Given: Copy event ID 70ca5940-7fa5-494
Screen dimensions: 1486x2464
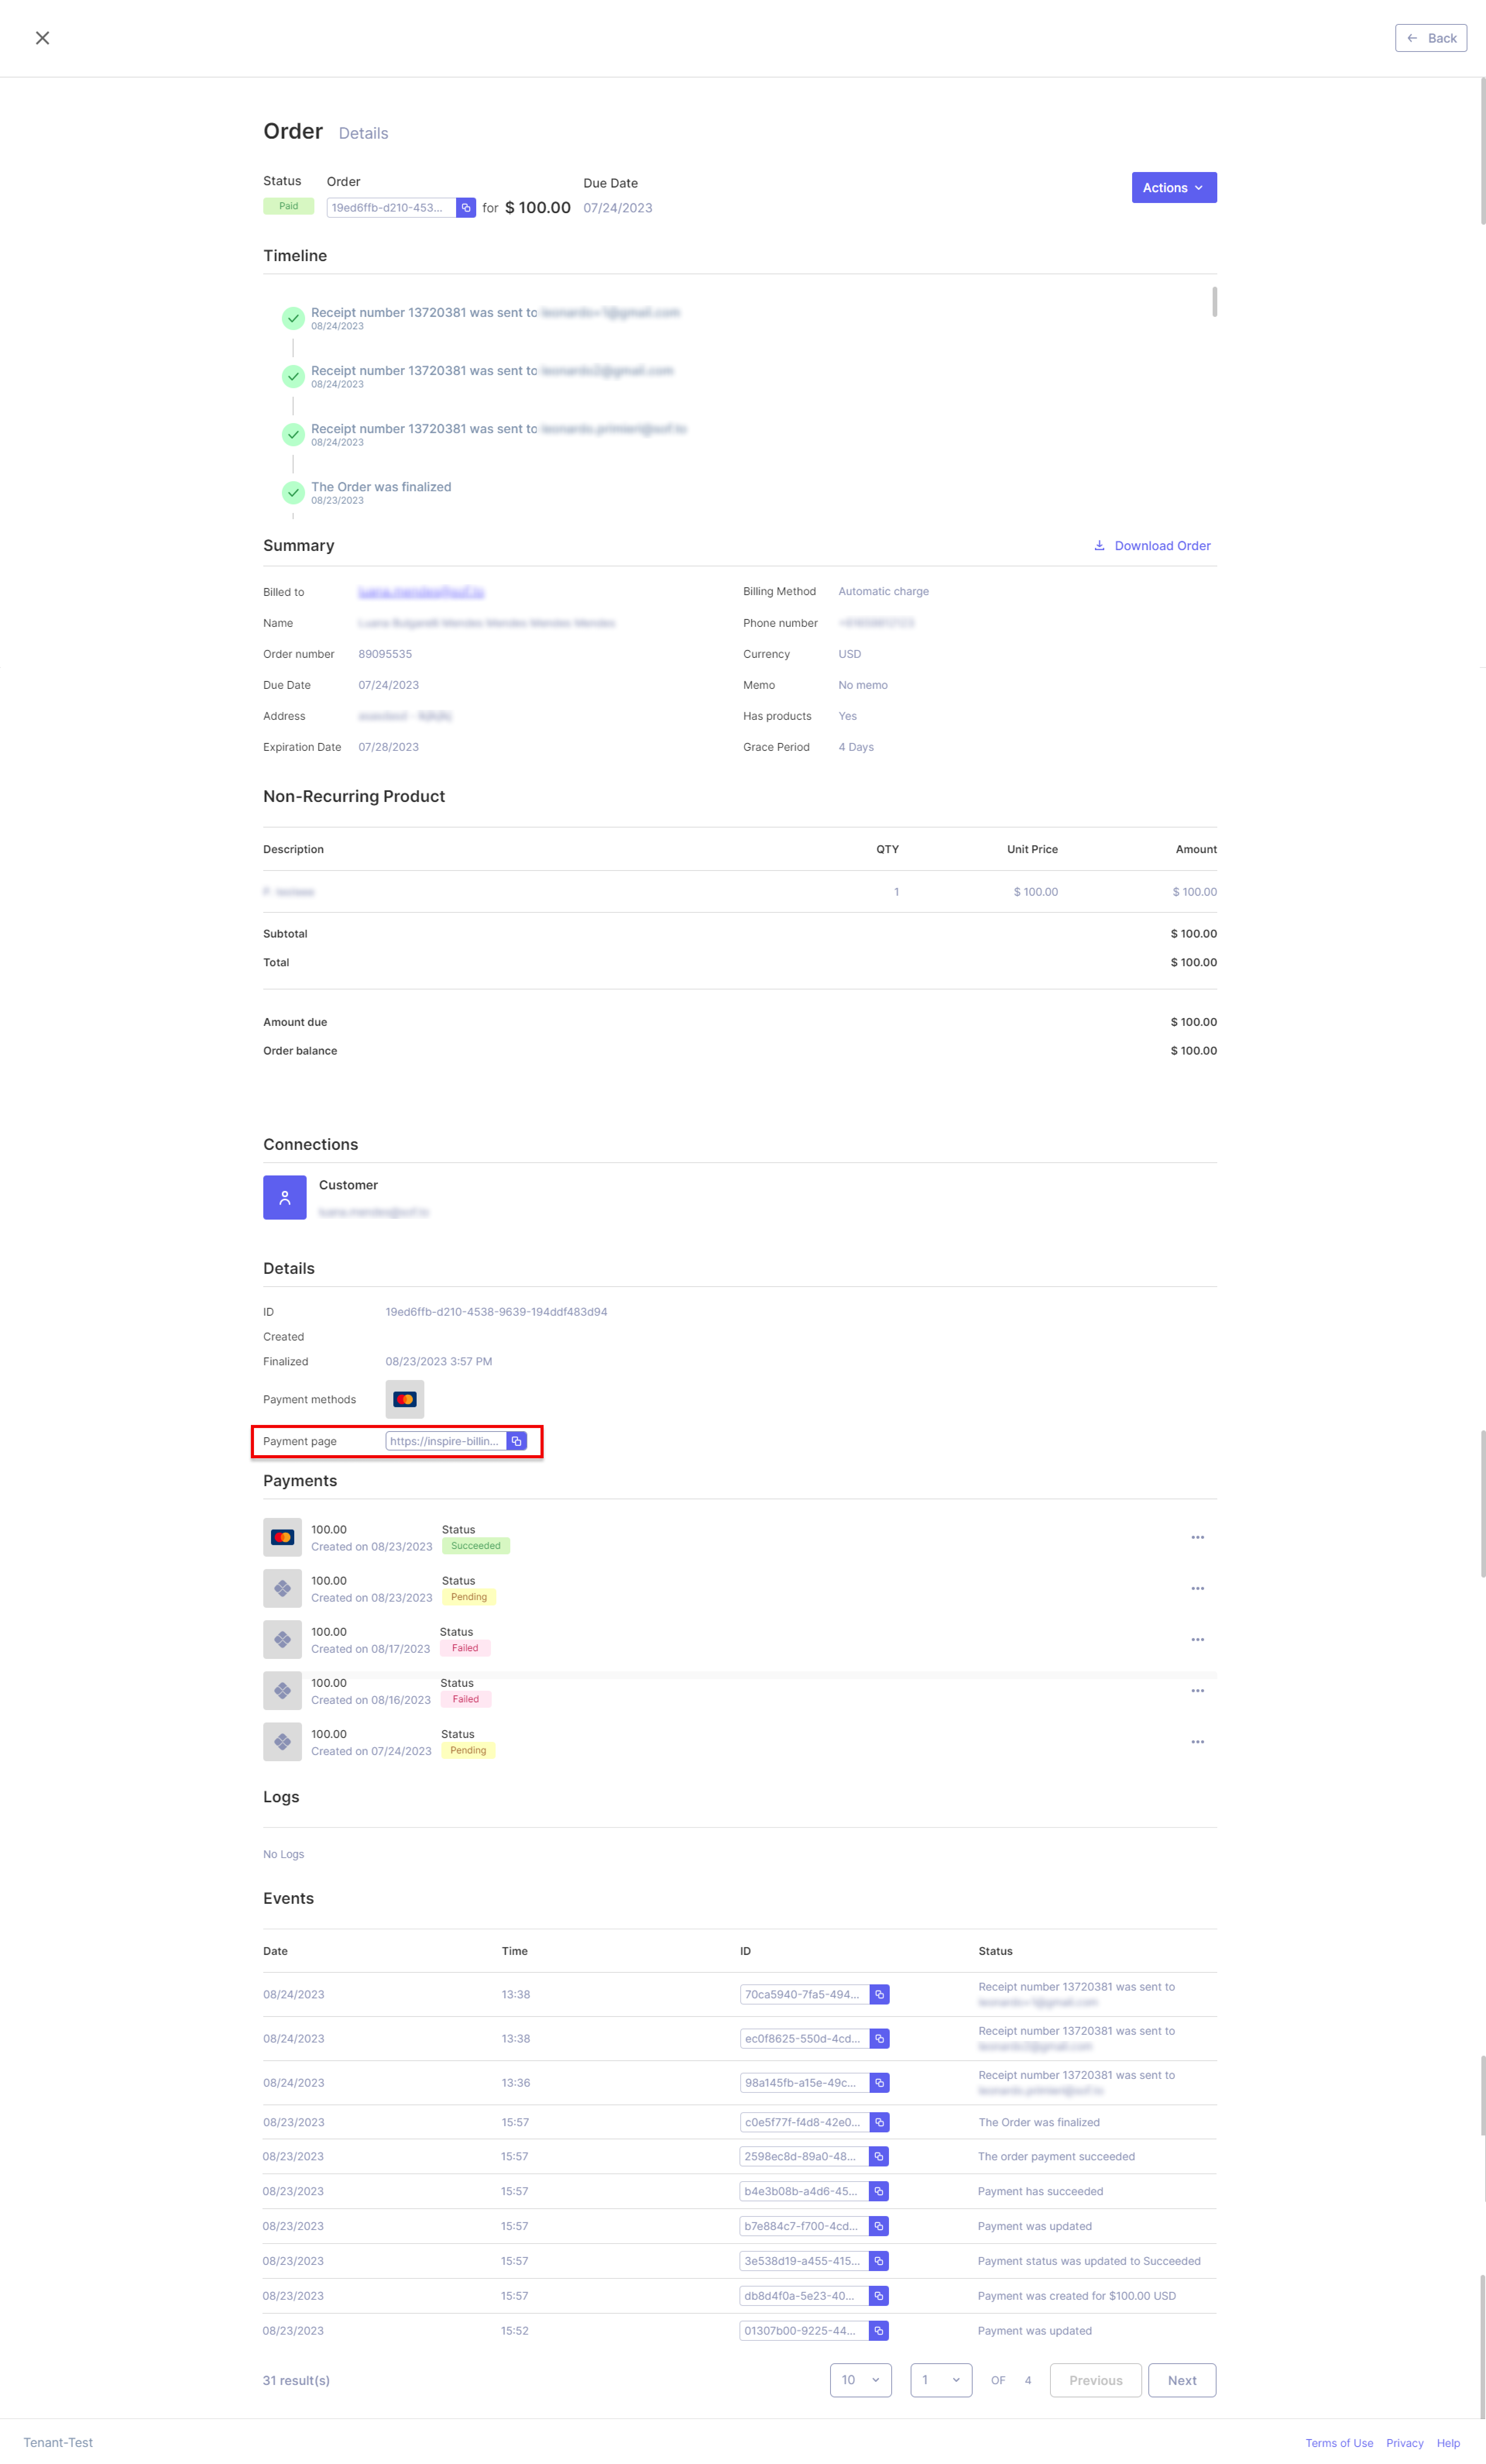Looking at the screenshot, I should coord(879,1994).
